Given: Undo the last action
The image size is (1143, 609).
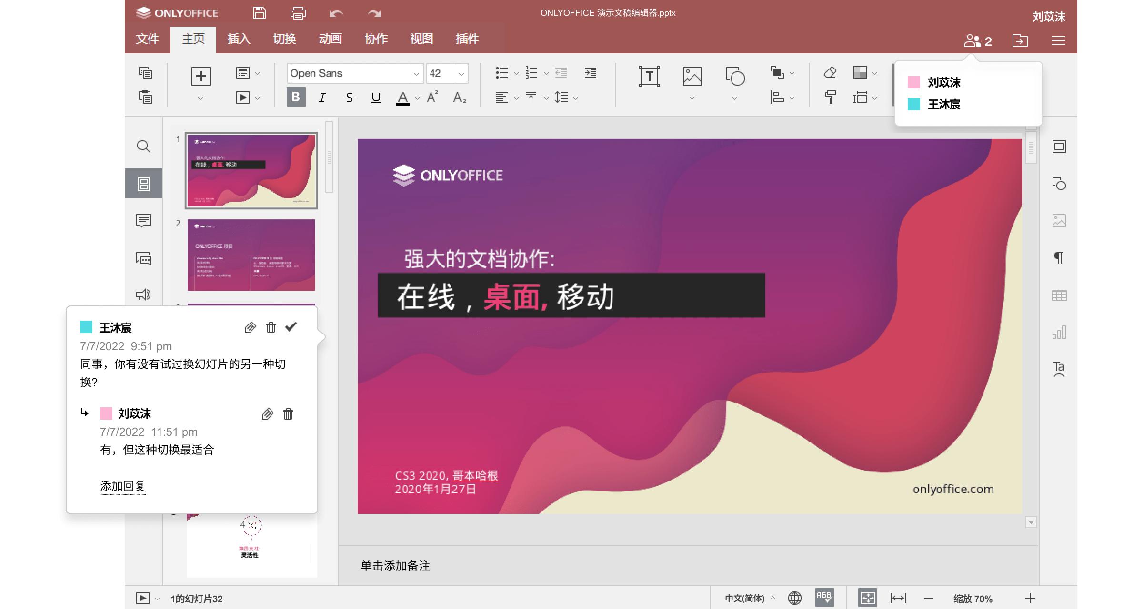Looking at the screenshot, I should point(336,13).
